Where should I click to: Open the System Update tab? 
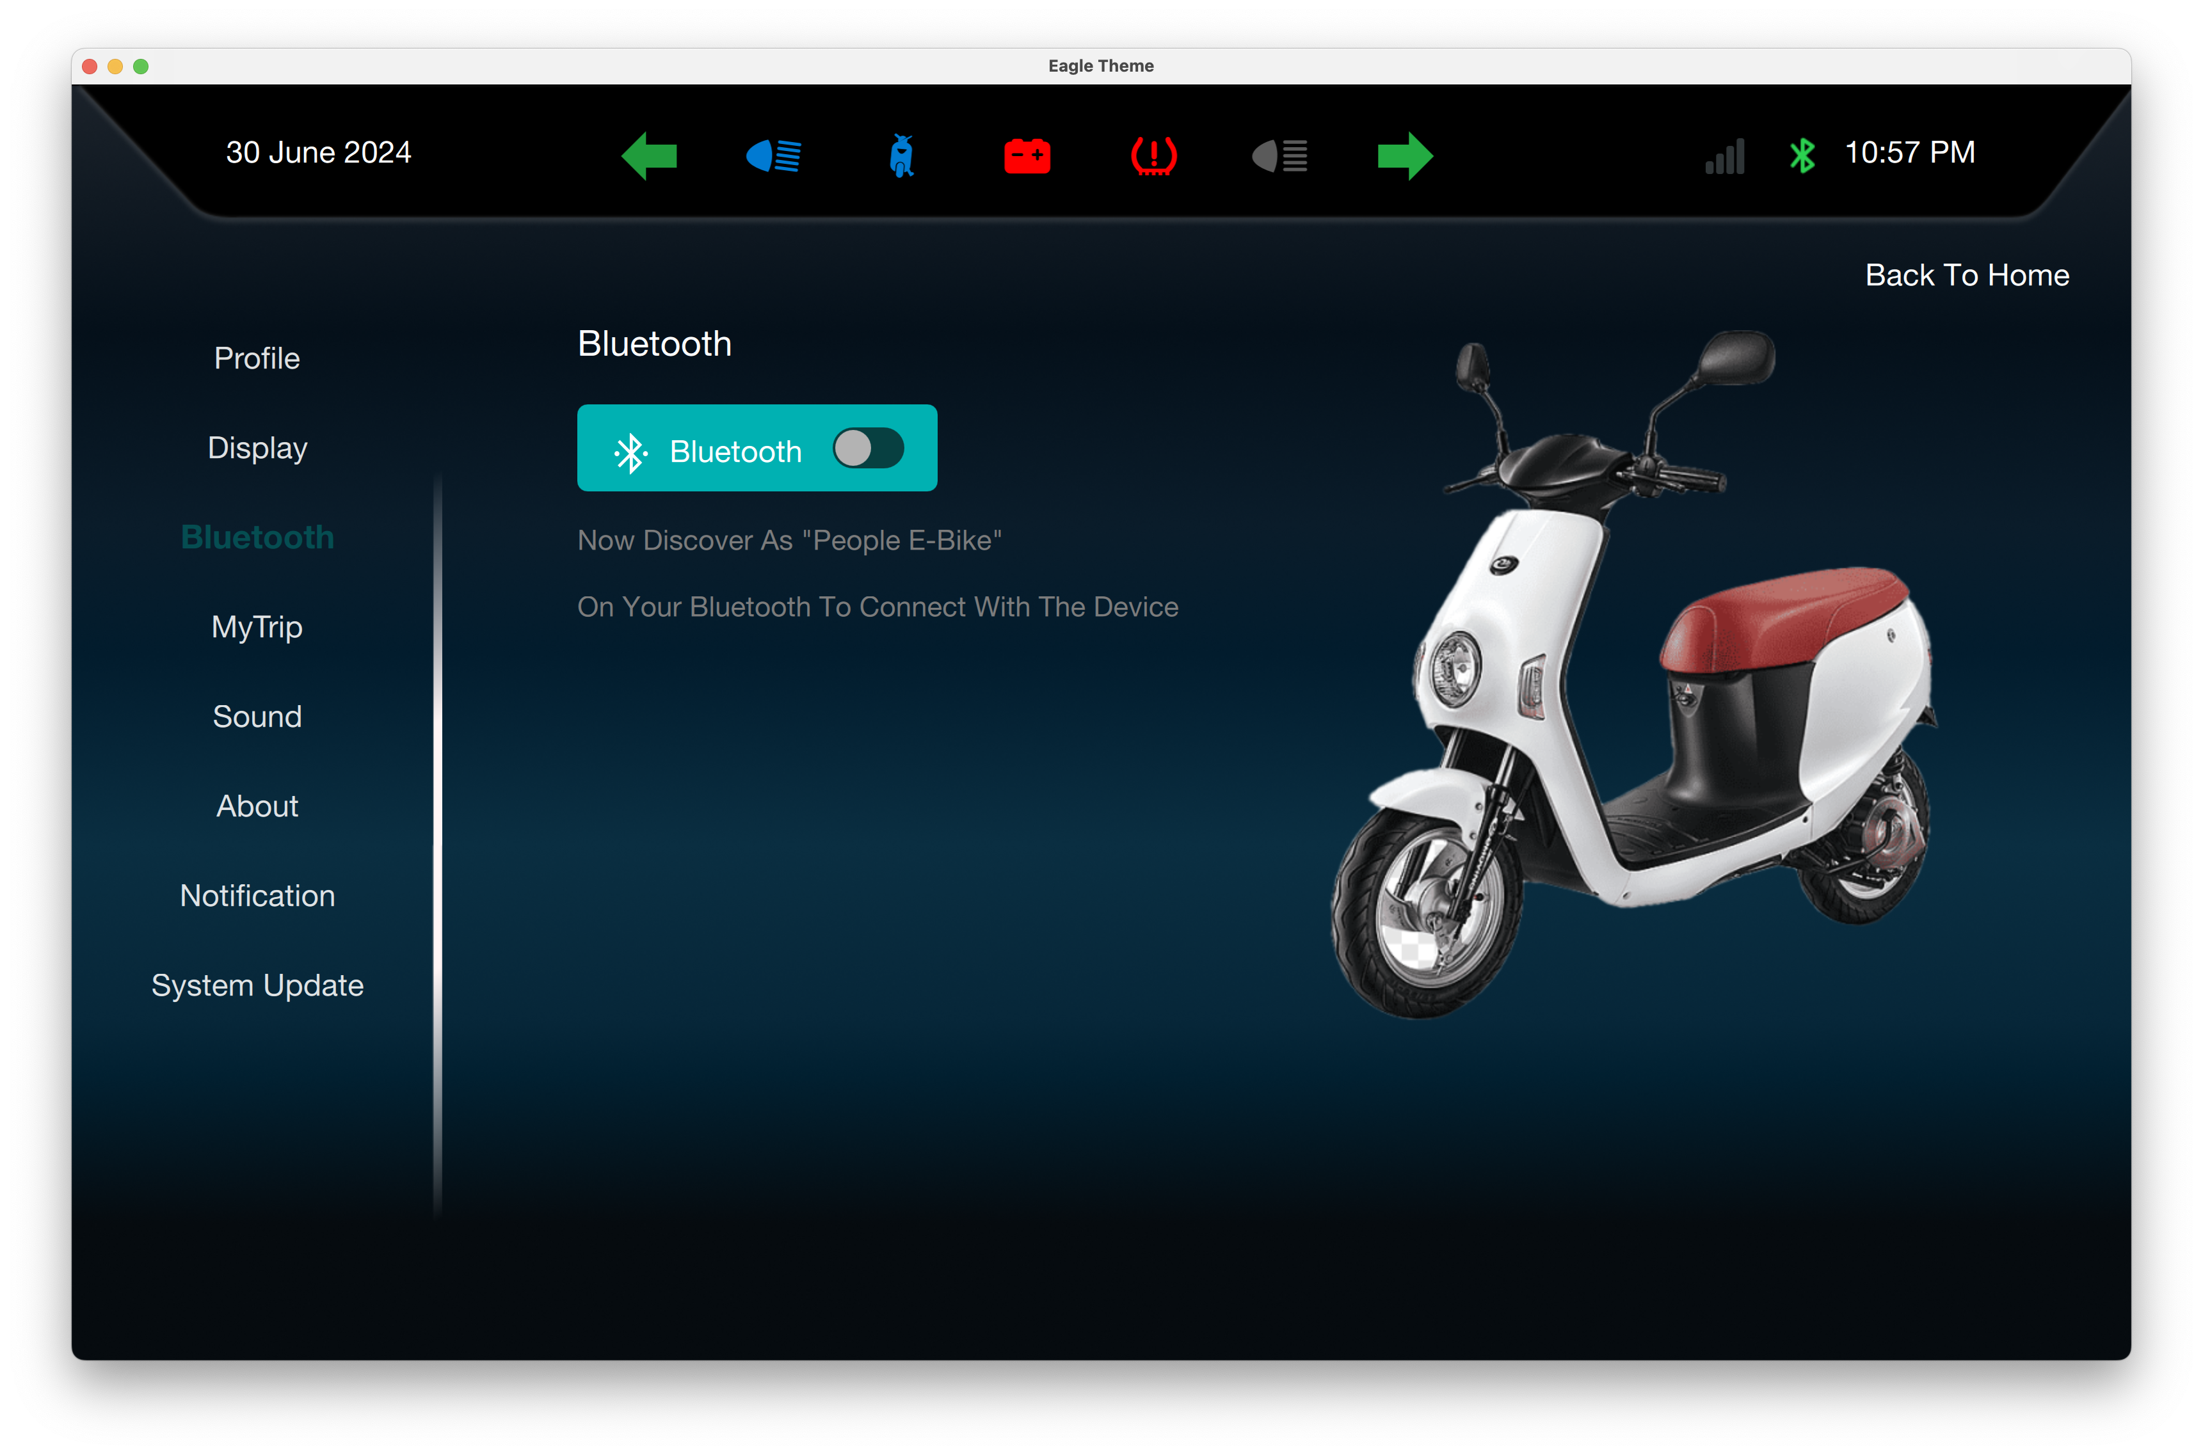pyautogui.click(x=257, y=985)
